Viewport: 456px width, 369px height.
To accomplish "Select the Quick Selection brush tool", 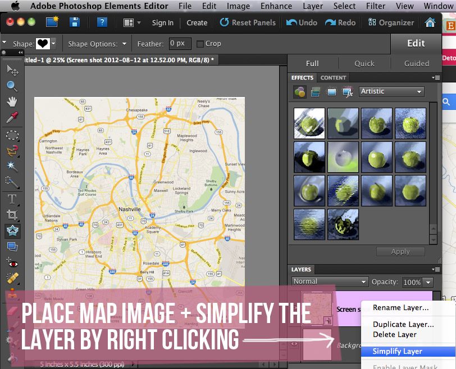I will [x=12, y=182].
